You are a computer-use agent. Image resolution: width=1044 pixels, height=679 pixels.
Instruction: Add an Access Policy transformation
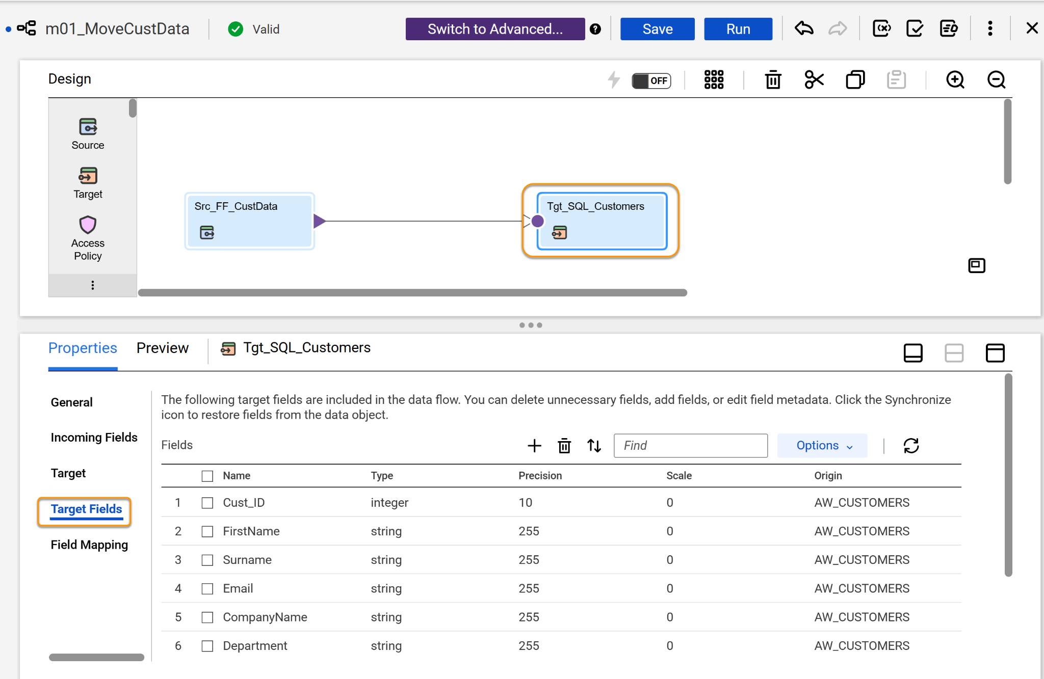coord(88,238)
